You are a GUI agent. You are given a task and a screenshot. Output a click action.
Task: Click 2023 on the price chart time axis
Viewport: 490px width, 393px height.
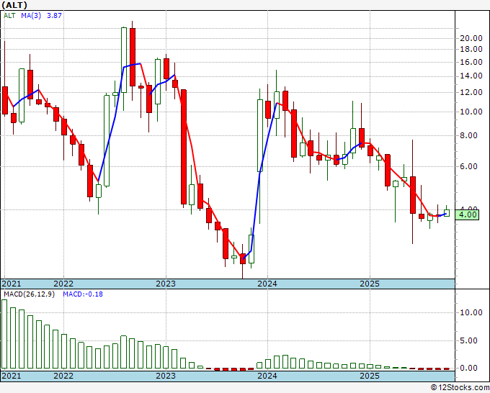point(166,284)
